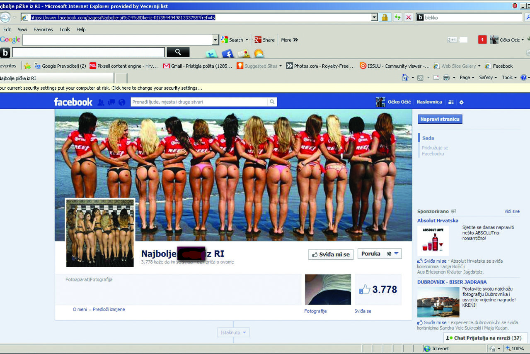Select the Print icon in command bar
Viewport: 530px width, 354px height.
click(x=445, y=78)
